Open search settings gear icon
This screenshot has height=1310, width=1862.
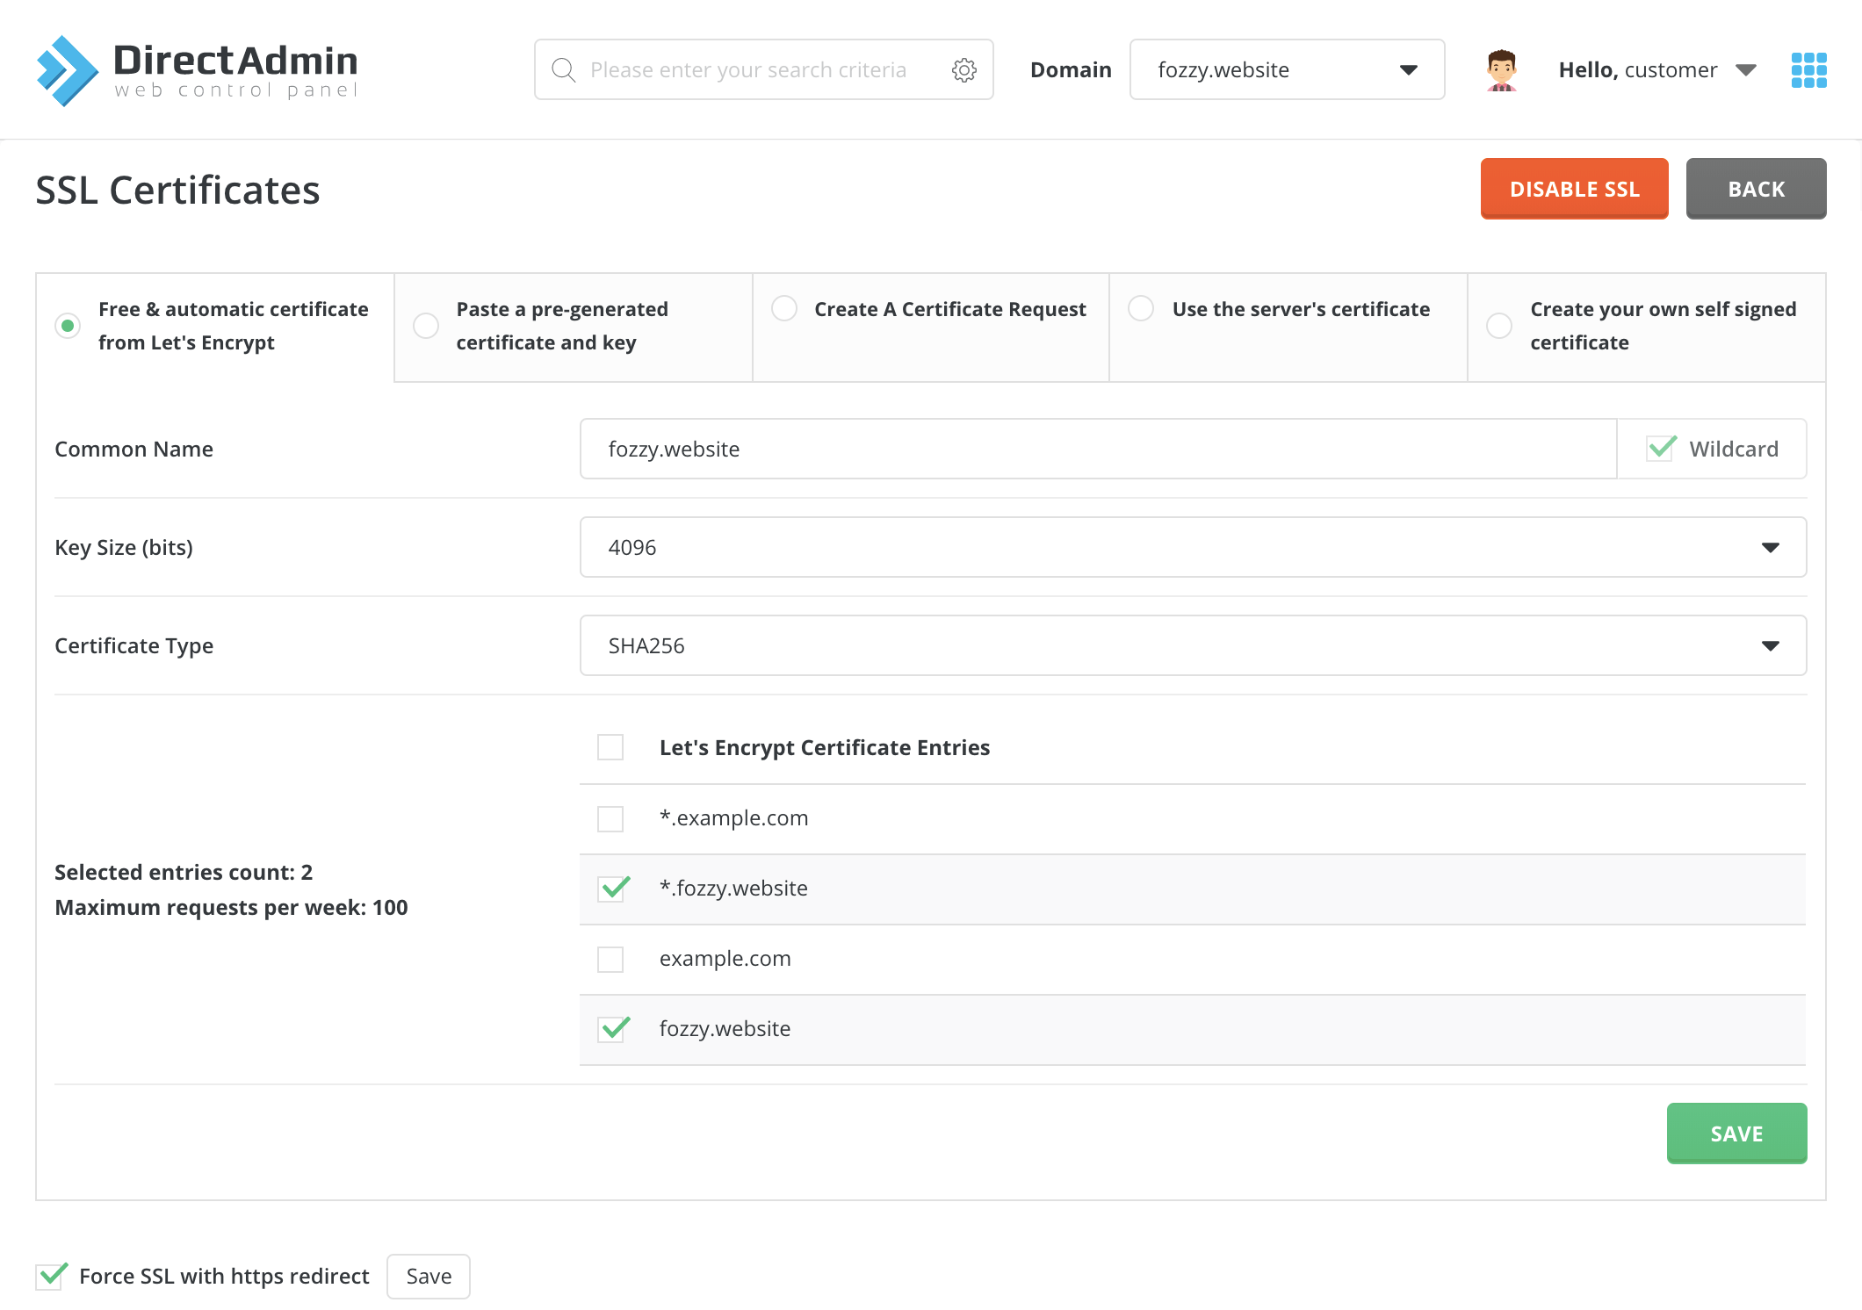coord(964,70)
